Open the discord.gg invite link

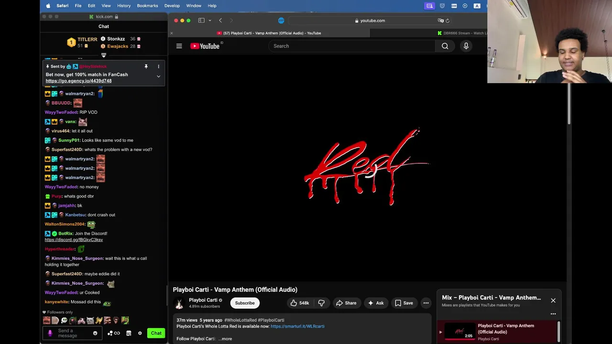(x=74, y=240)
